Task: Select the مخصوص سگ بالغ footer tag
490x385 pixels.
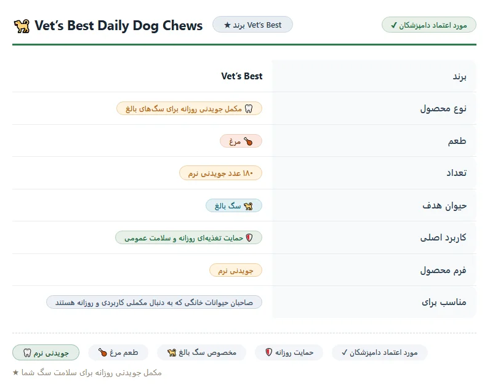Action: [201, 352]
